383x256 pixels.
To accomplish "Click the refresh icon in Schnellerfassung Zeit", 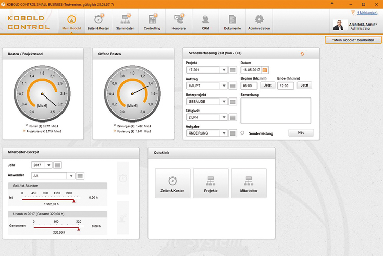I will click(302, 54).
